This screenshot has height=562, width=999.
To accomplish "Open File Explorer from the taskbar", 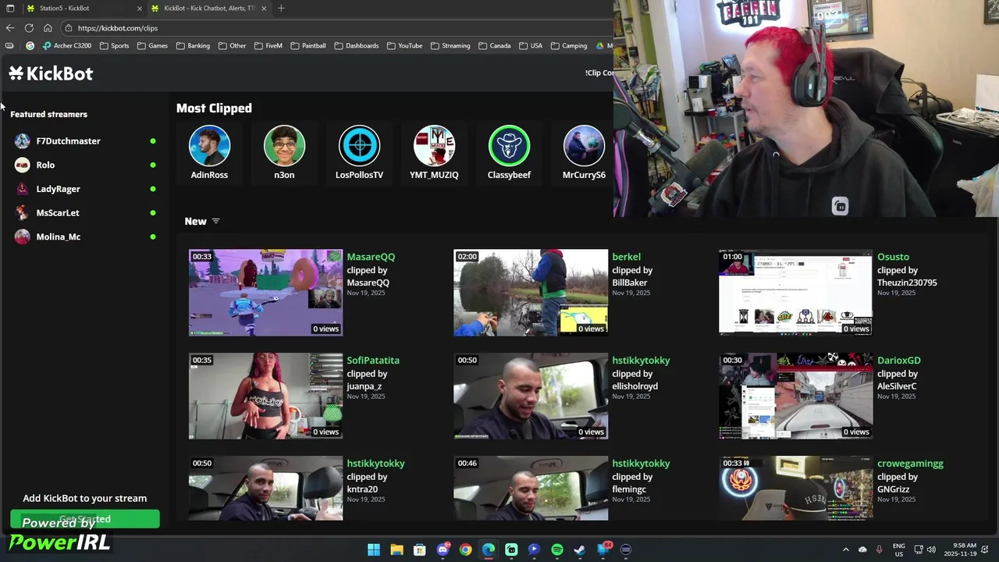I will click(x=396, y=550).
